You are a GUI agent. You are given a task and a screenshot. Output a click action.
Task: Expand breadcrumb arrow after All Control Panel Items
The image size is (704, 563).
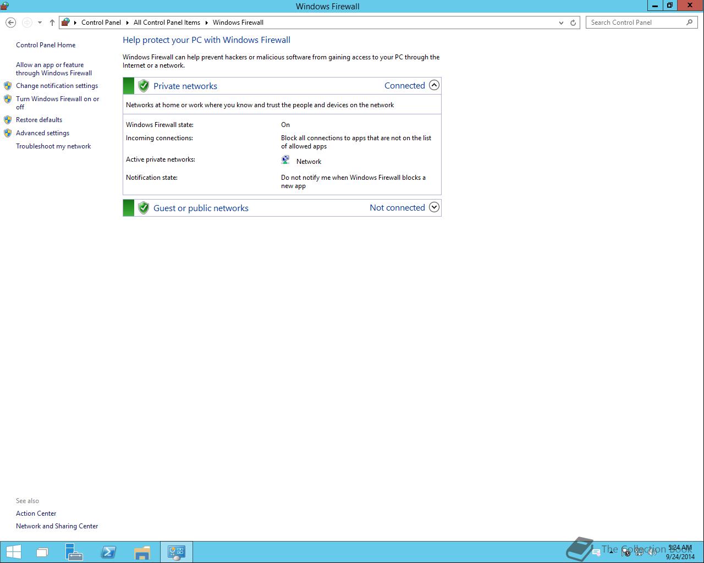[x=207, y=23]
